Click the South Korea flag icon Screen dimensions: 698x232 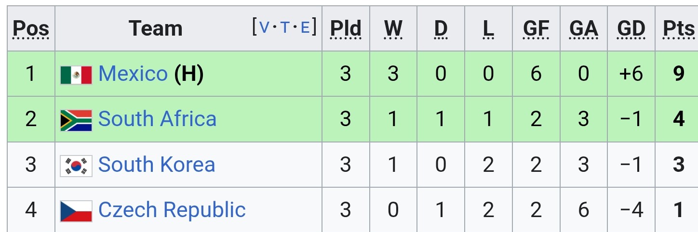click(x=76, y=166)
